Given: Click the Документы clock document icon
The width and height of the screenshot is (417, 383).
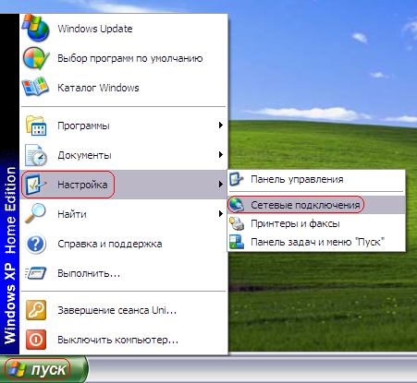Looking at the screenshot, I should (x=36, y=155).
